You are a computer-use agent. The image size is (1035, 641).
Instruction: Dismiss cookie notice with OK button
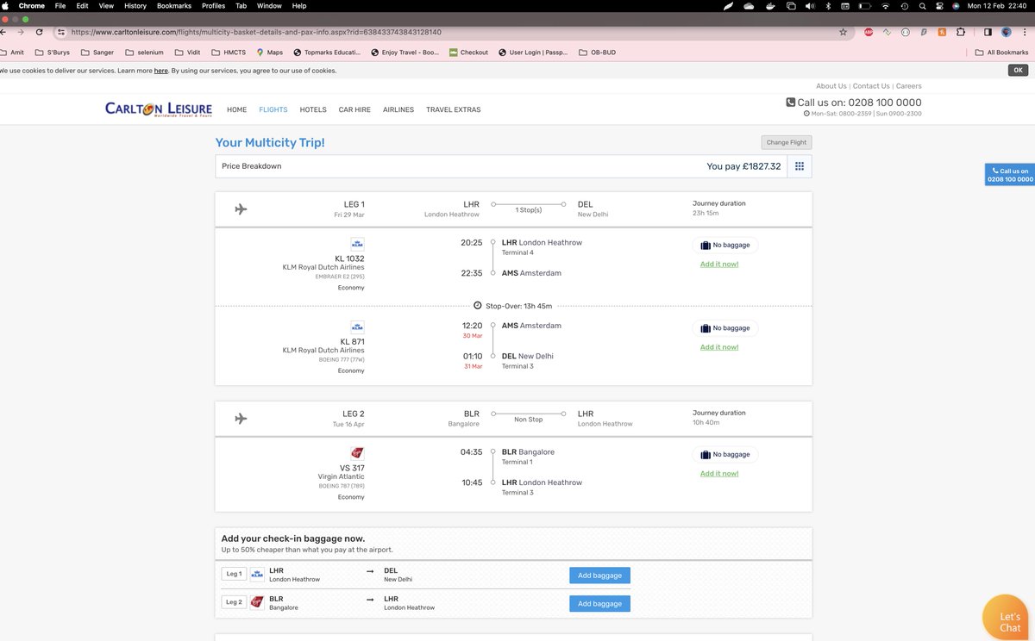(x=1019, y=71)
